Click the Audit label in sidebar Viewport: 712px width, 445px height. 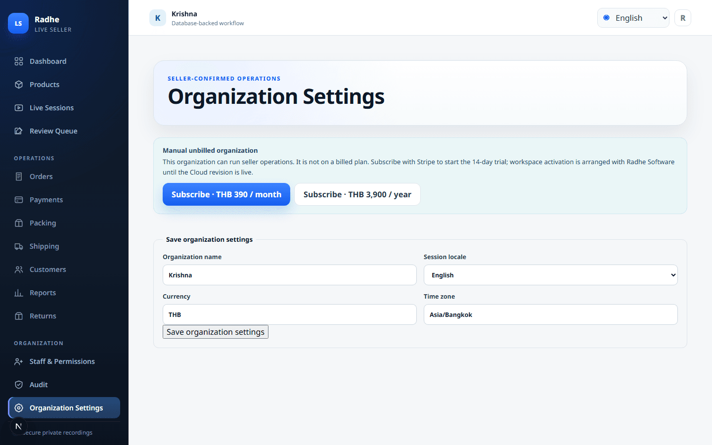click(x=39, y=385)
